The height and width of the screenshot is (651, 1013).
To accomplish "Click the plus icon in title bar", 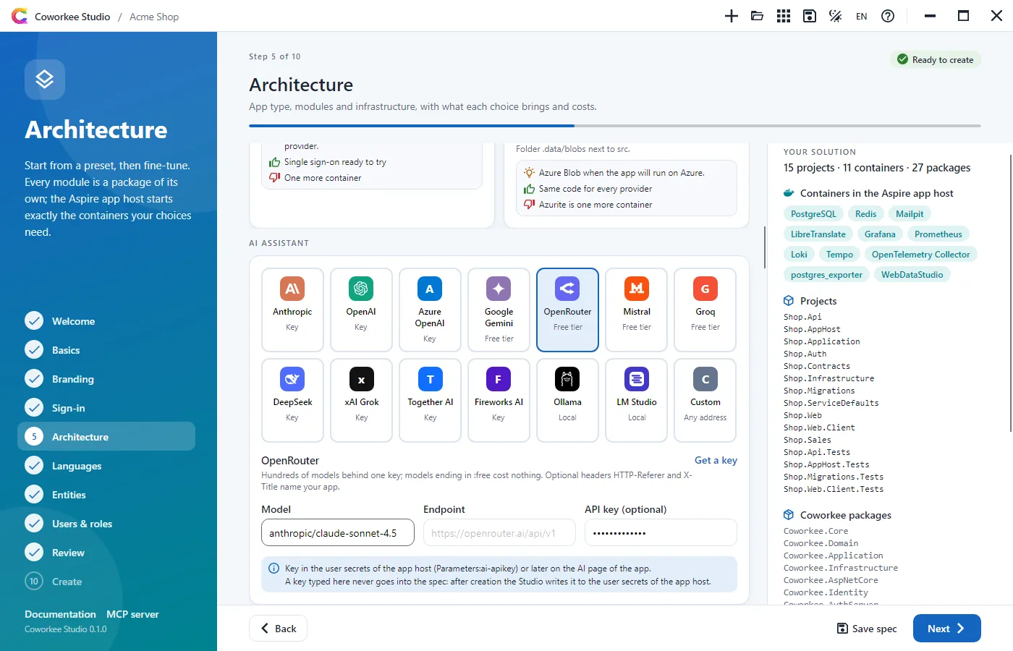I will [732, 16].
